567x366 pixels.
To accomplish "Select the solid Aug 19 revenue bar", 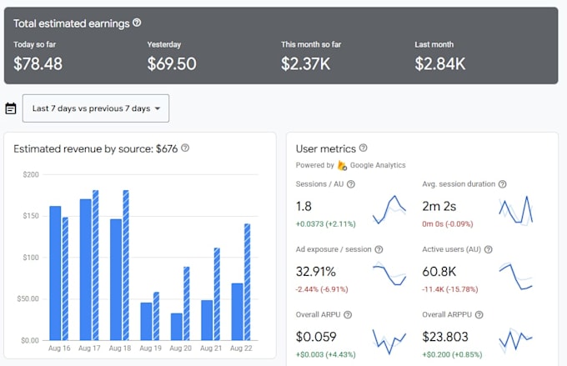I will point(147,322).
